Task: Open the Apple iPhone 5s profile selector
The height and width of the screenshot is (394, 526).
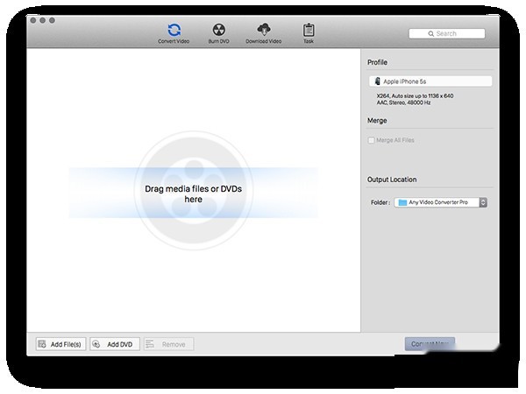Action: [x=430, y=81]
